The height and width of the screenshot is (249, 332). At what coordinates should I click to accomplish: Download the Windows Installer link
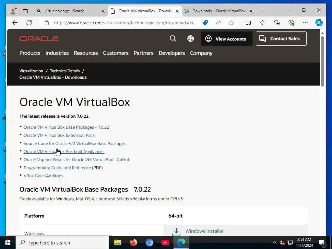[x=204, y=231]
